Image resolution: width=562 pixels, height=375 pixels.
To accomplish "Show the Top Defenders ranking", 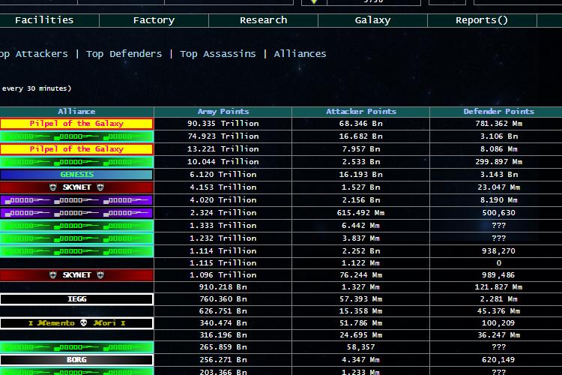I will pyautogui.click(x=124, y=54).
